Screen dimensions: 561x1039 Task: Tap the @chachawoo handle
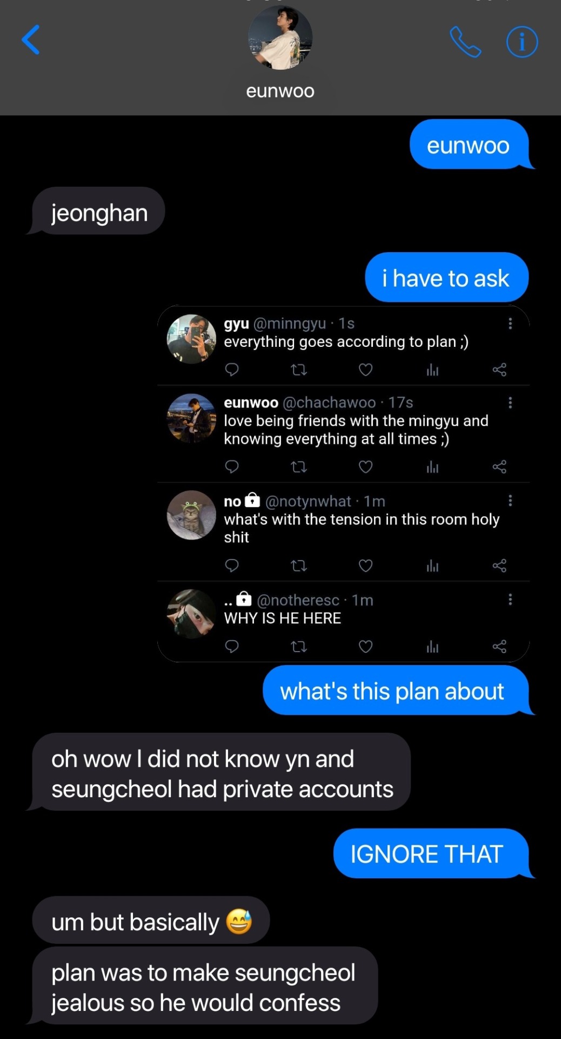(x=329, y=403)
